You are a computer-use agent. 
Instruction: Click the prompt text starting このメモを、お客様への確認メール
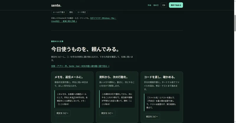(72, 99)
